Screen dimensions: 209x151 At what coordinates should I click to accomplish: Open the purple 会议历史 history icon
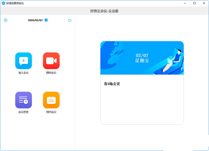(x=24, y=100)
